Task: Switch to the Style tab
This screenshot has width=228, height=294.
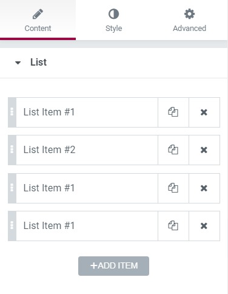Action: 113,20
